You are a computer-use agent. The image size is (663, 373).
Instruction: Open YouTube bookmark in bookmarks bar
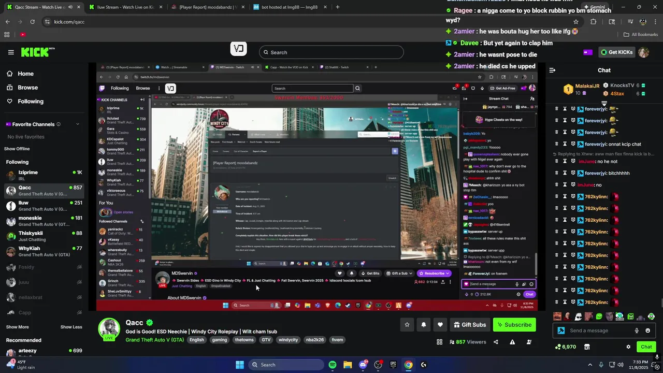(x=23, y=35)
